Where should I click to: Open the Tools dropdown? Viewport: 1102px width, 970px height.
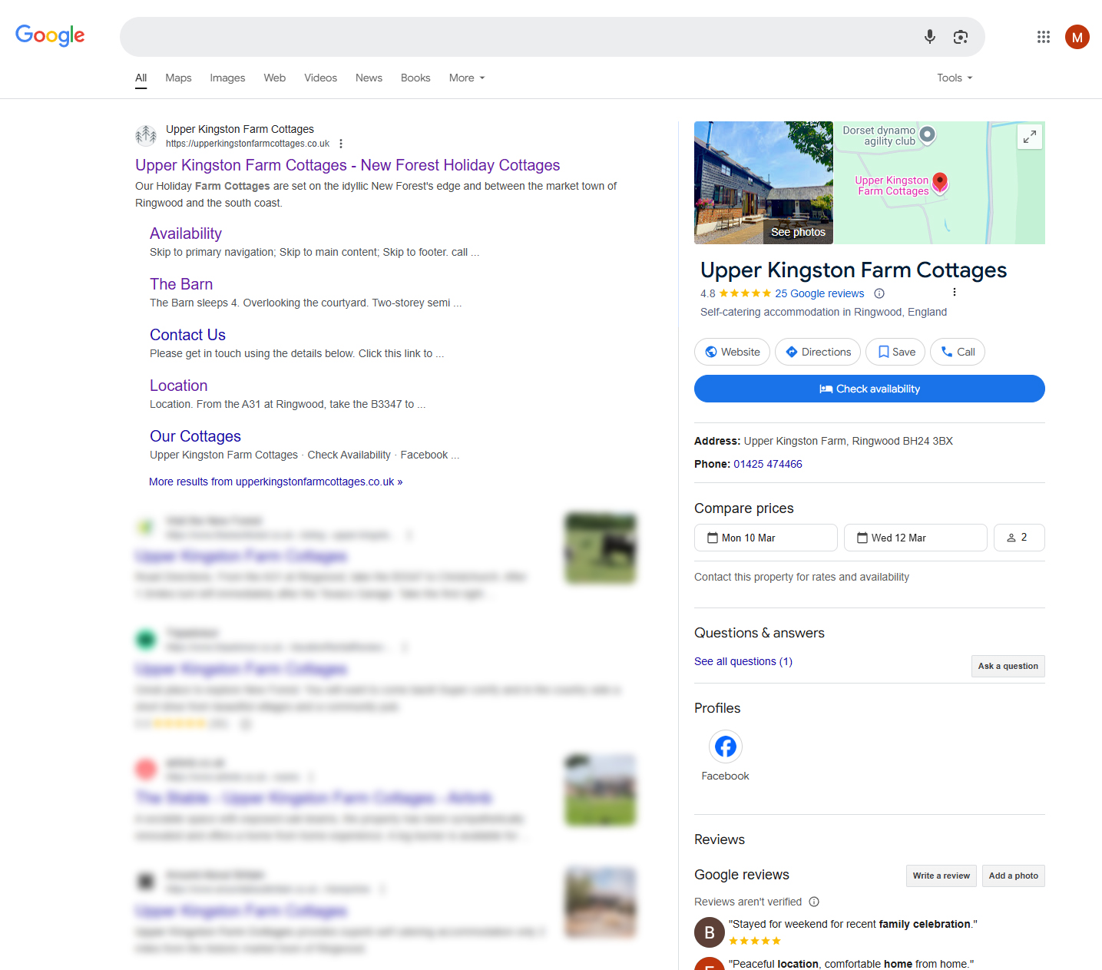coord(955,78)
